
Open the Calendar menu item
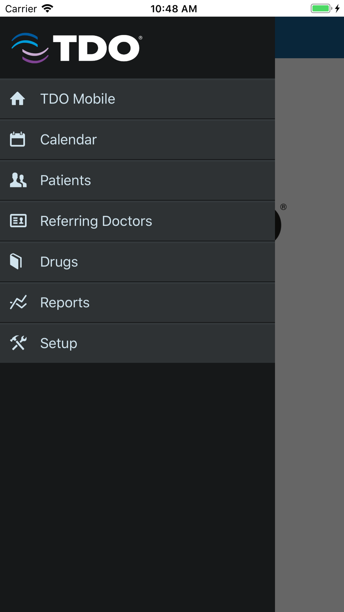(x=68, y=139)
